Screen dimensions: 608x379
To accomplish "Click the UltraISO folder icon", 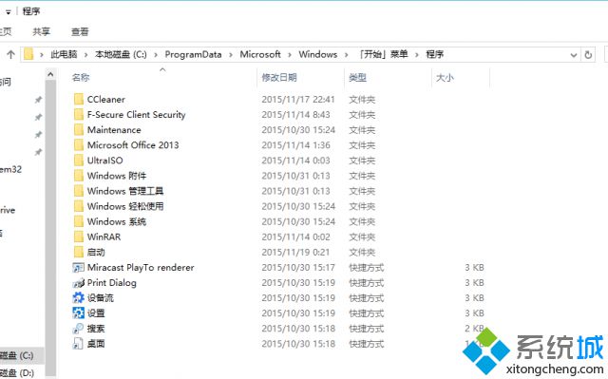I will (x=78, y=160).
